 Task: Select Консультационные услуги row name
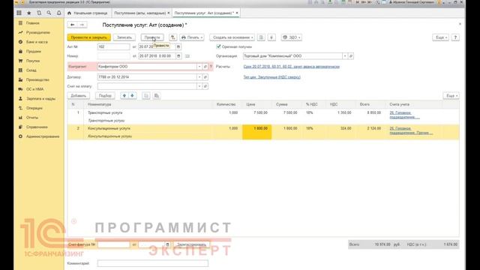pyautogui.click(x=109, y=128)
